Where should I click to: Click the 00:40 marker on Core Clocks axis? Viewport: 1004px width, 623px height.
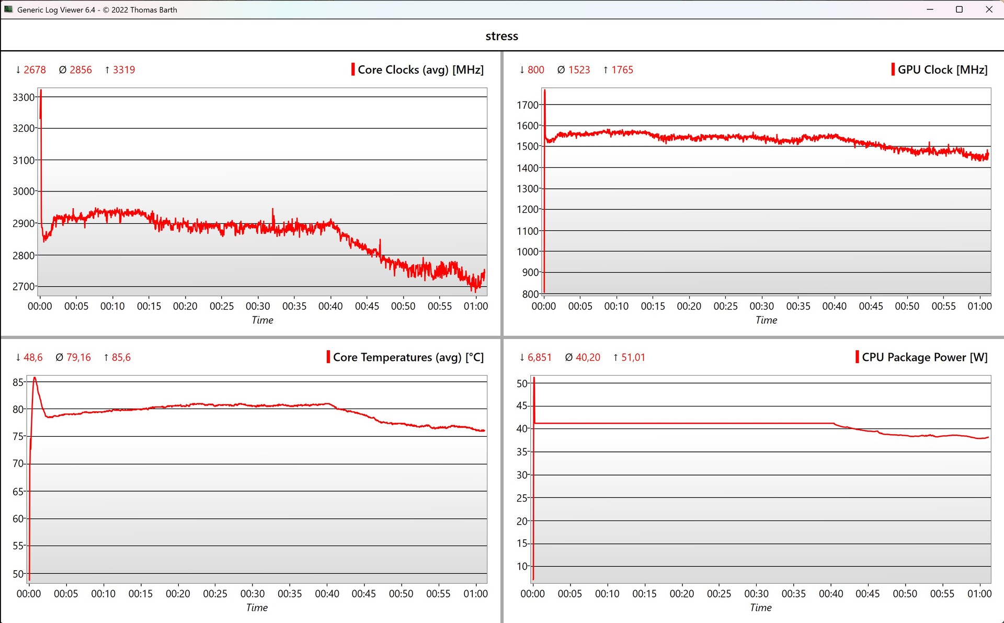330,306
